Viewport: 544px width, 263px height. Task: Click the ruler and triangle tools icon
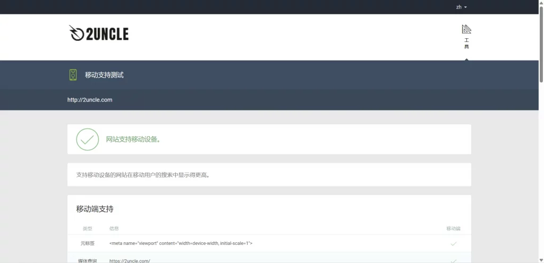[466, 29]
